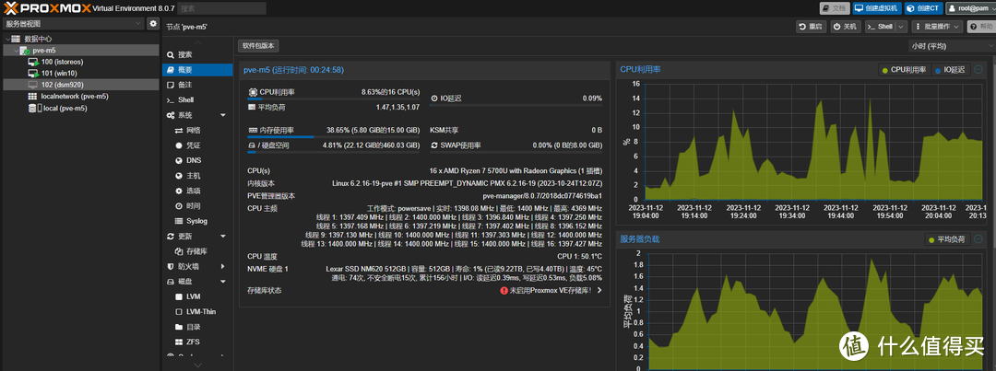Click the 内存使用率 progress bar
Image resolution: width=996 pixels, height=371 pixels.
pyautogui.click(x=334, y=136)
